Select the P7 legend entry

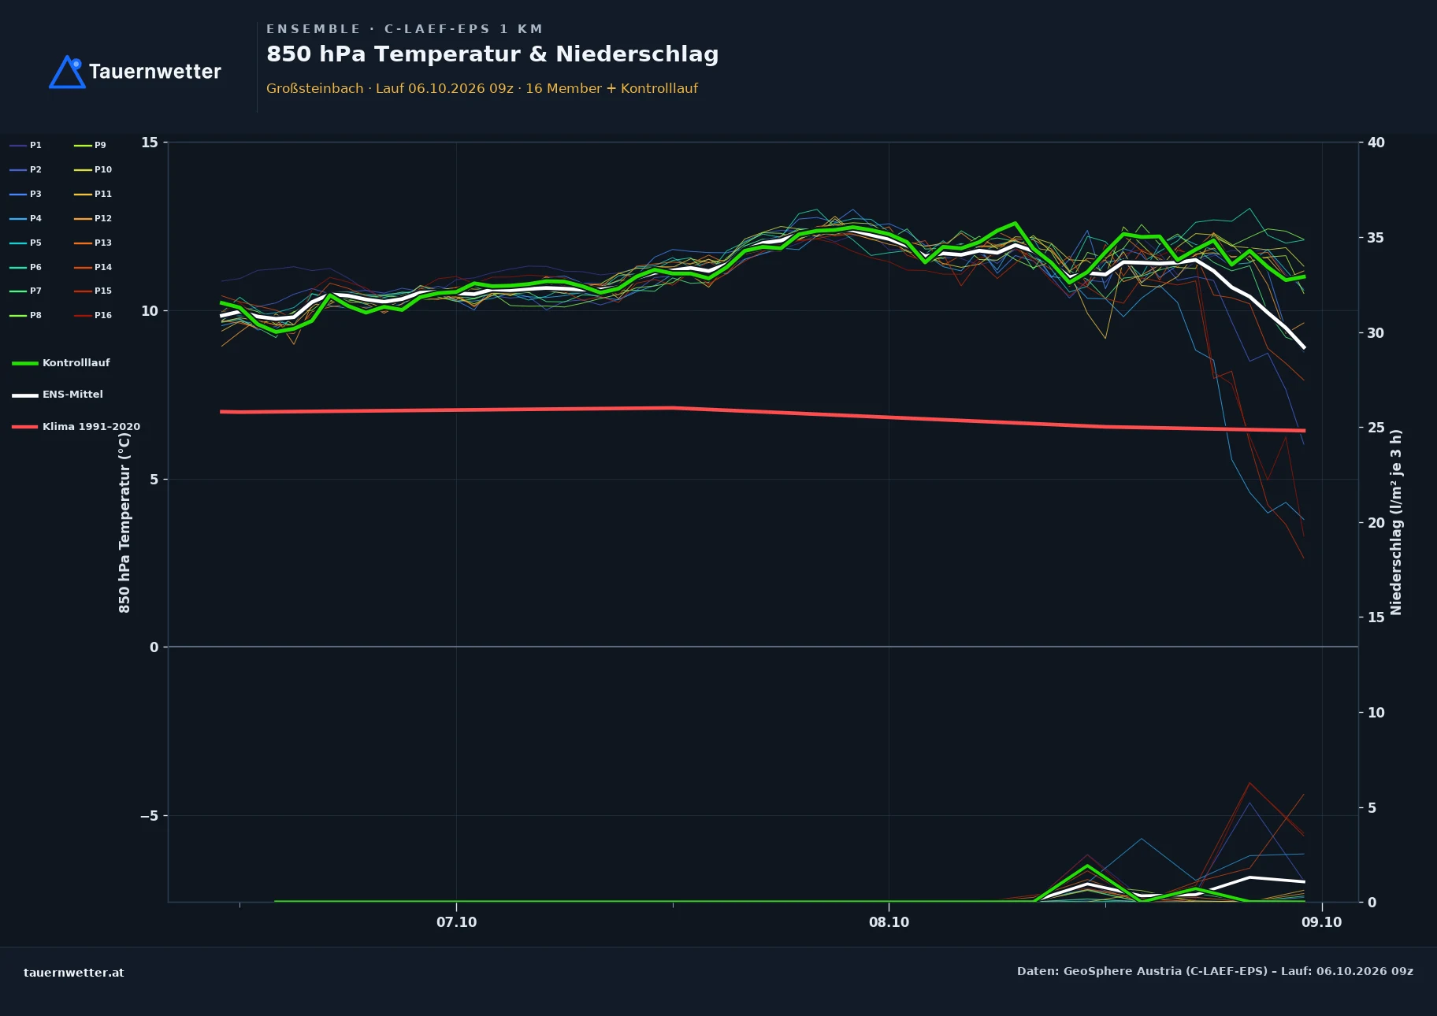pos(26,291)
